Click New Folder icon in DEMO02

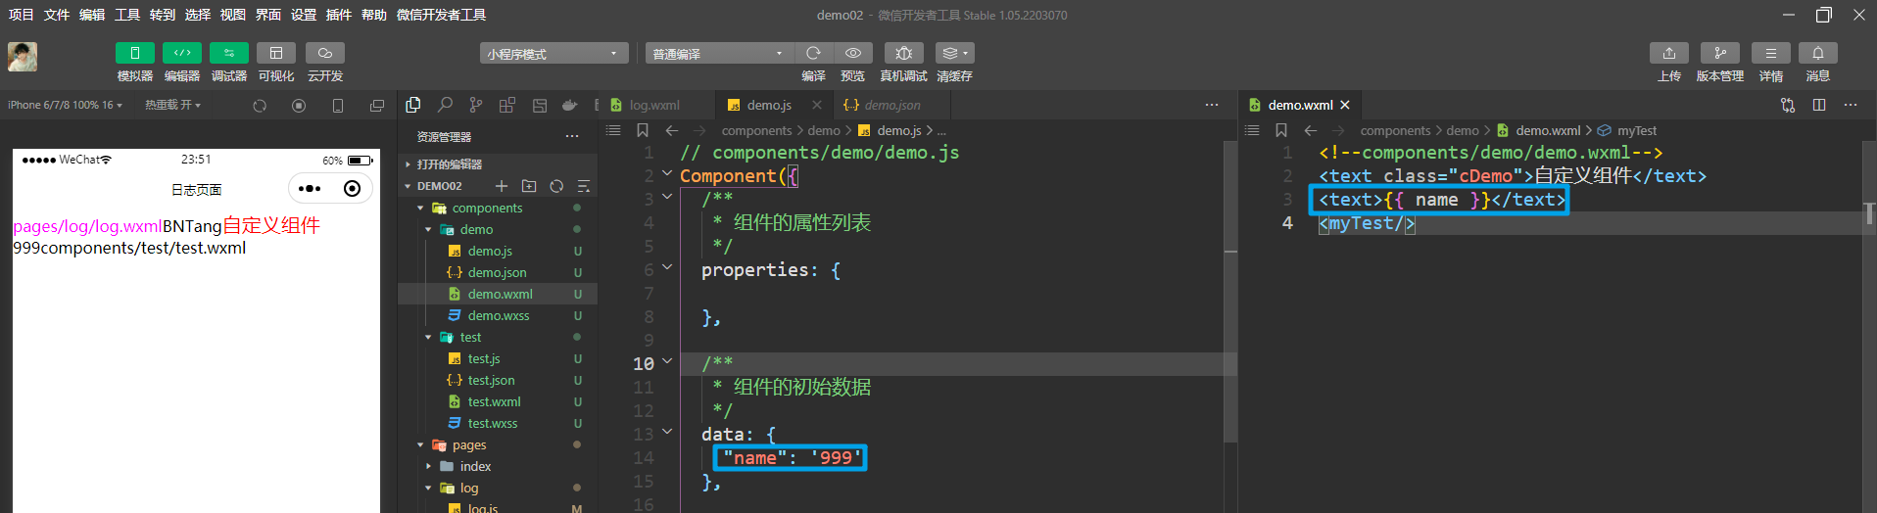pyautogui.click(x=529, y=186)
